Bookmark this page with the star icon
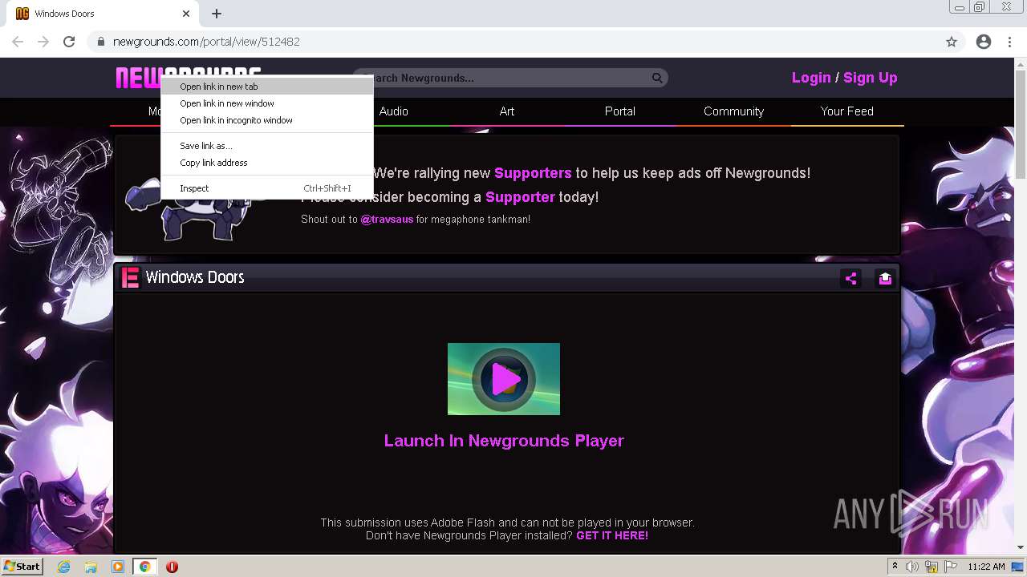 pyautogui.click(x=952, y=42)
